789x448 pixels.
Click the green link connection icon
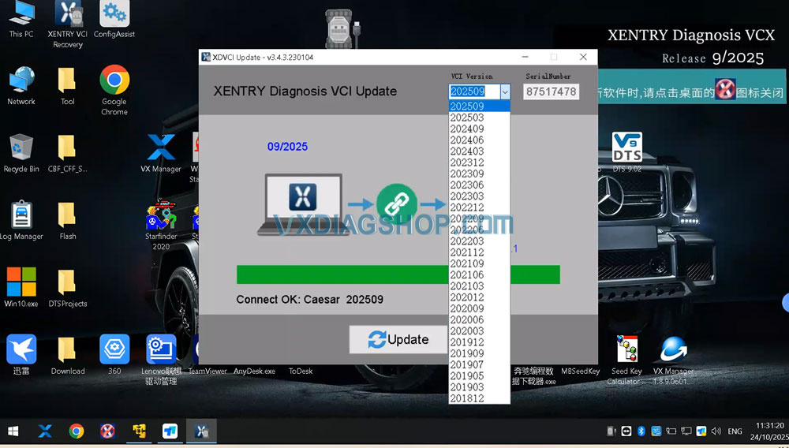(396, 204)
